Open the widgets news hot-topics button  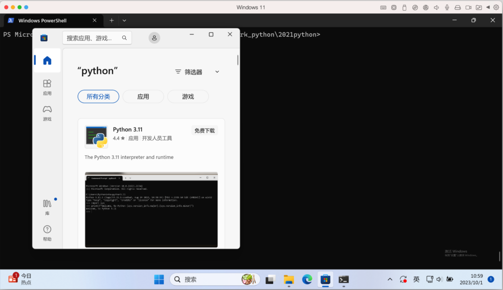tap(20, 279)
